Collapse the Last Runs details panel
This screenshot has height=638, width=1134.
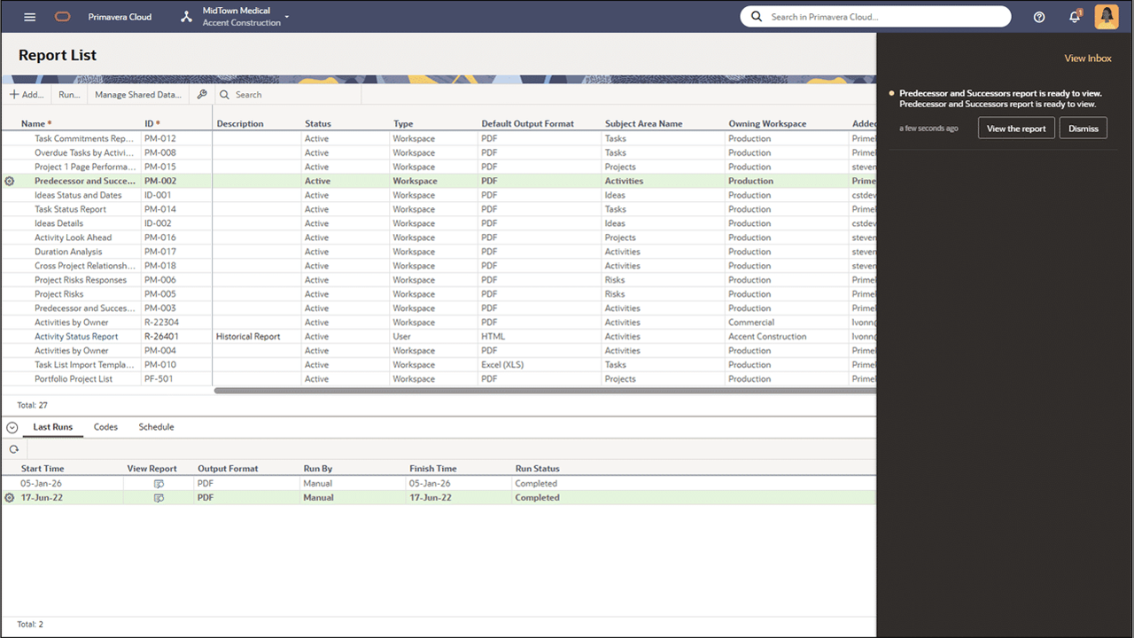coord(12,426)
